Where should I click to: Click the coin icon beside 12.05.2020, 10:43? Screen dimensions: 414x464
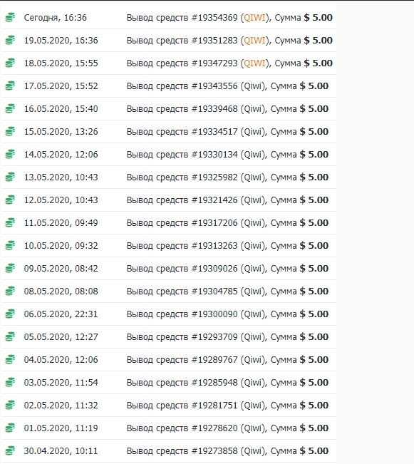click(10, 200)
